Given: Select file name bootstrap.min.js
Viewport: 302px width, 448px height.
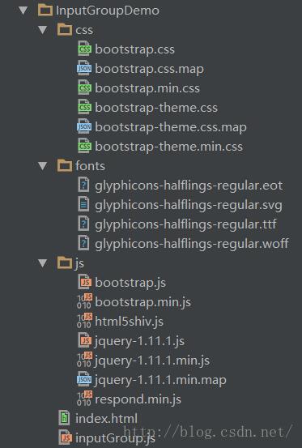Looking at the screenshot, I should pyautogui.click(x=143, y=302).
